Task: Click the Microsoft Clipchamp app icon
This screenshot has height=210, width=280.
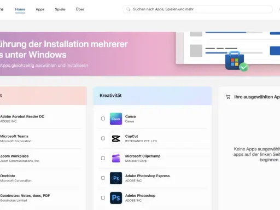Action: [116, 158]
